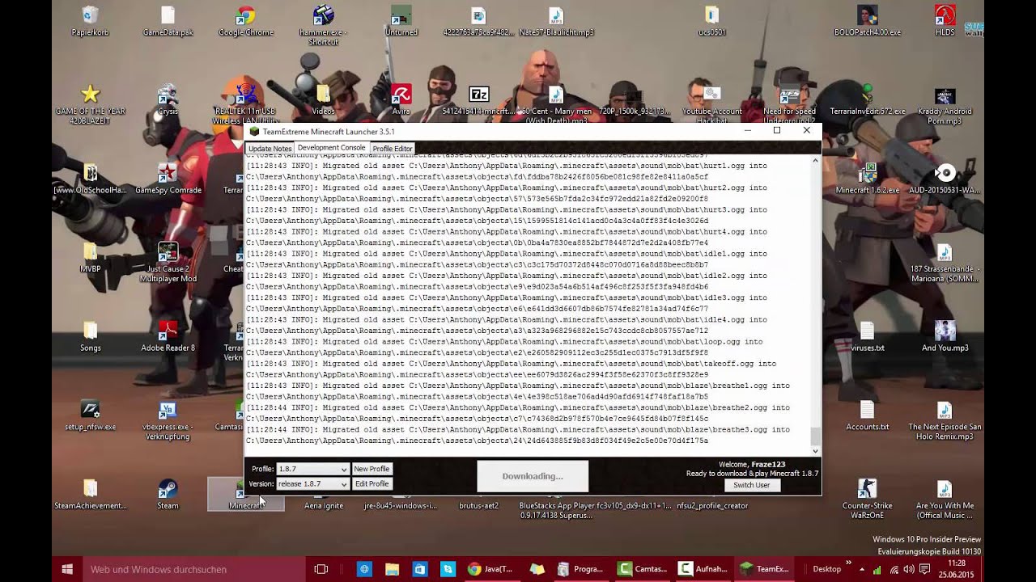Show hidden system tray icons arrow
The image size is (1036, 582).
pyautogui.click(x=862, y=569)
